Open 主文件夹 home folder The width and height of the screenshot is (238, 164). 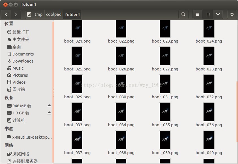[x=18, y=39]
